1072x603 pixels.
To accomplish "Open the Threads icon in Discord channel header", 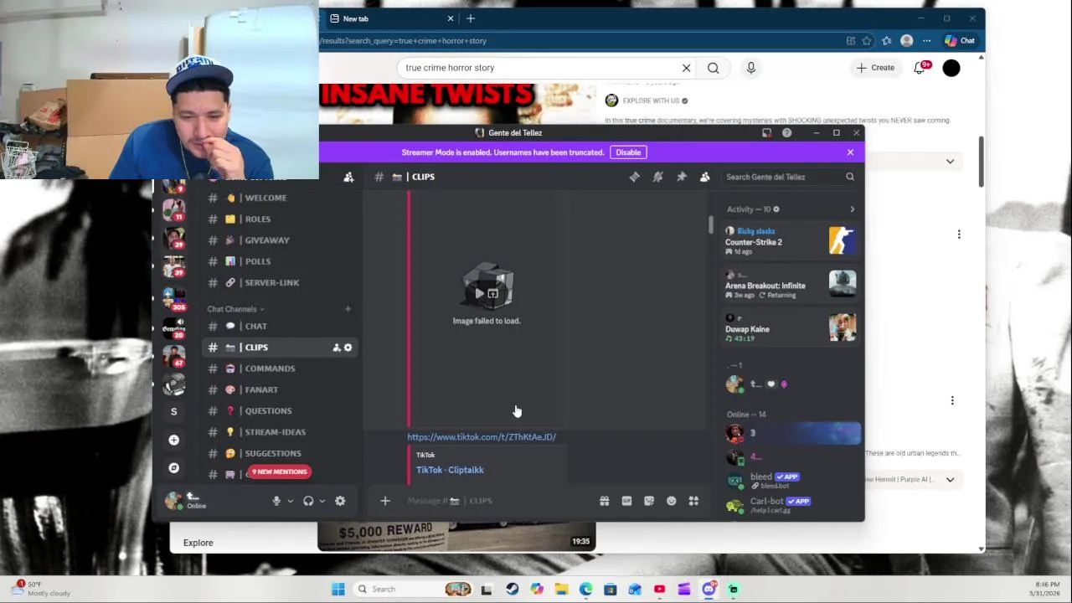I will pos(634,177).
